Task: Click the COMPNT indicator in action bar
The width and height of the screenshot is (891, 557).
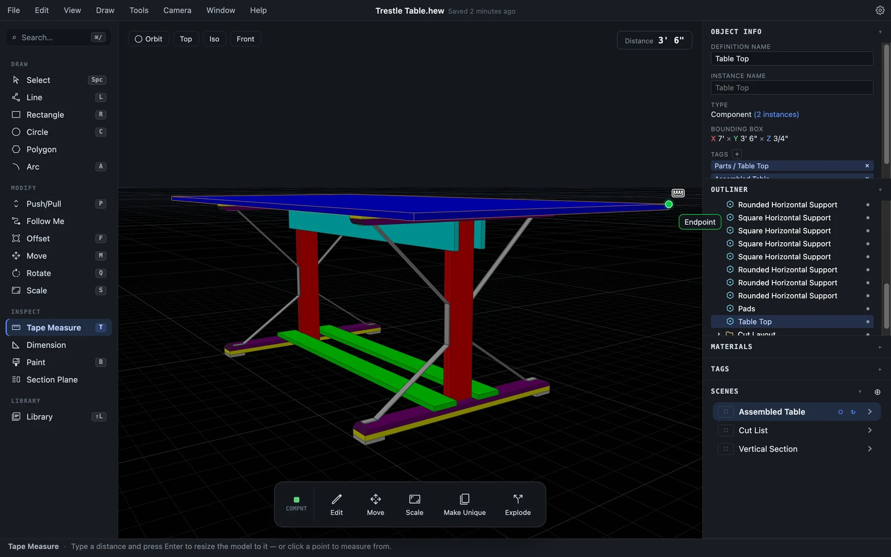Action: tap(296, 504)
